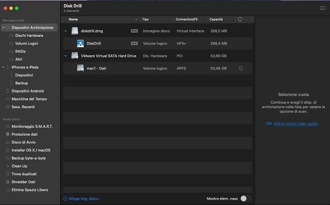Click the Shredder Dati icon
330x205 pixels.
pos(8,182)
